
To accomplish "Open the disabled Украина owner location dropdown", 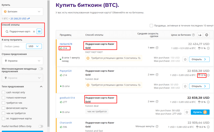I will coord(22,78).
